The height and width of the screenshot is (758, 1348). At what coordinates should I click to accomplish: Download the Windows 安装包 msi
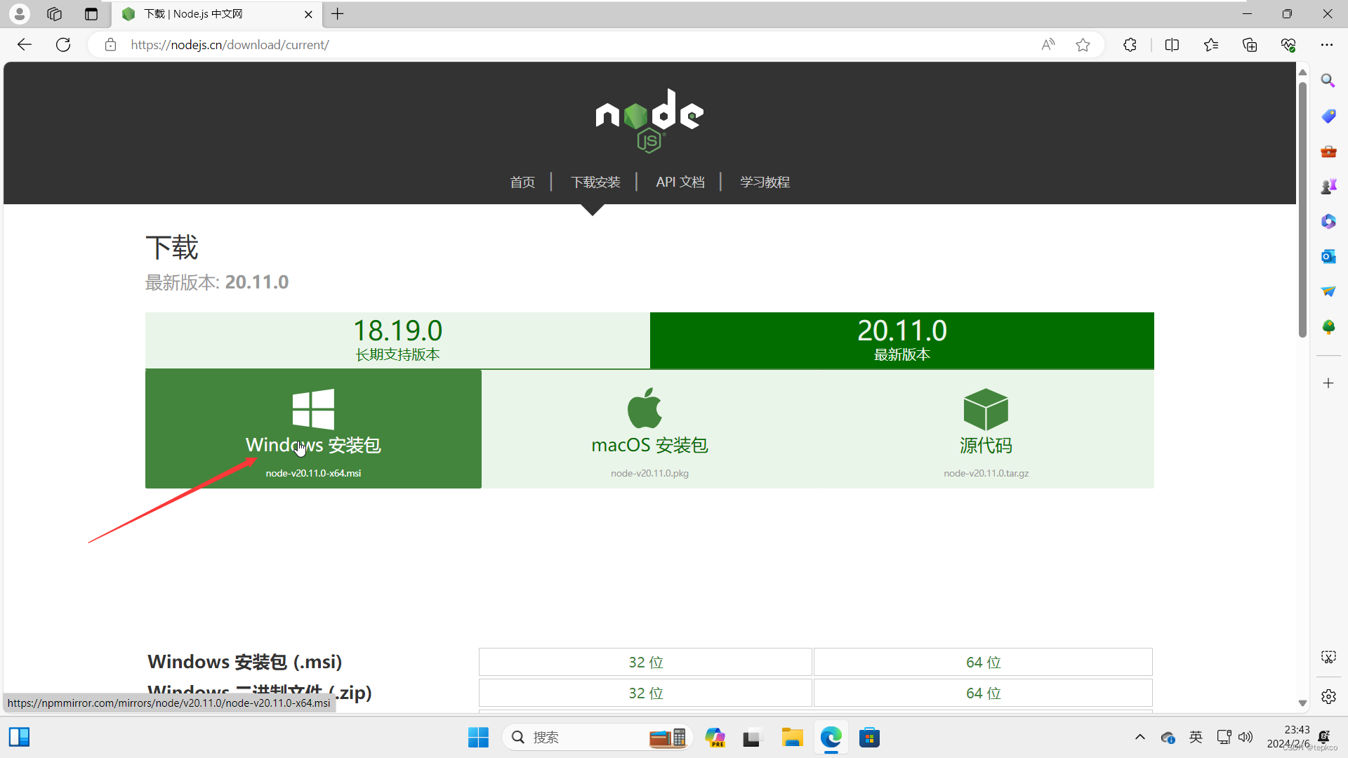tap(313, 429)
